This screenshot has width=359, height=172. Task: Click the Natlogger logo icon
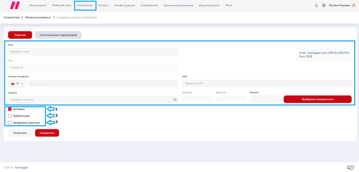15,5
